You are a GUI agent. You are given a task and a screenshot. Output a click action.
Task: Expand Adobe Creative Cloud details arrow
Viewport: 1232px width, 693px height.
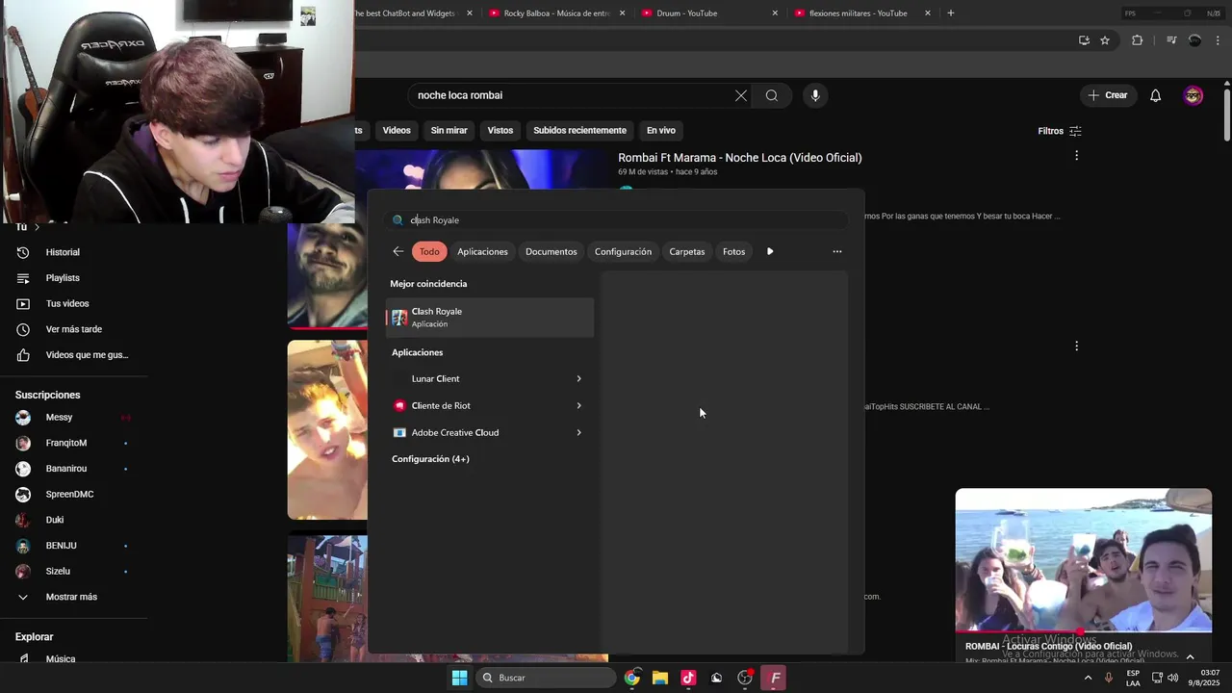click(578, 432)
